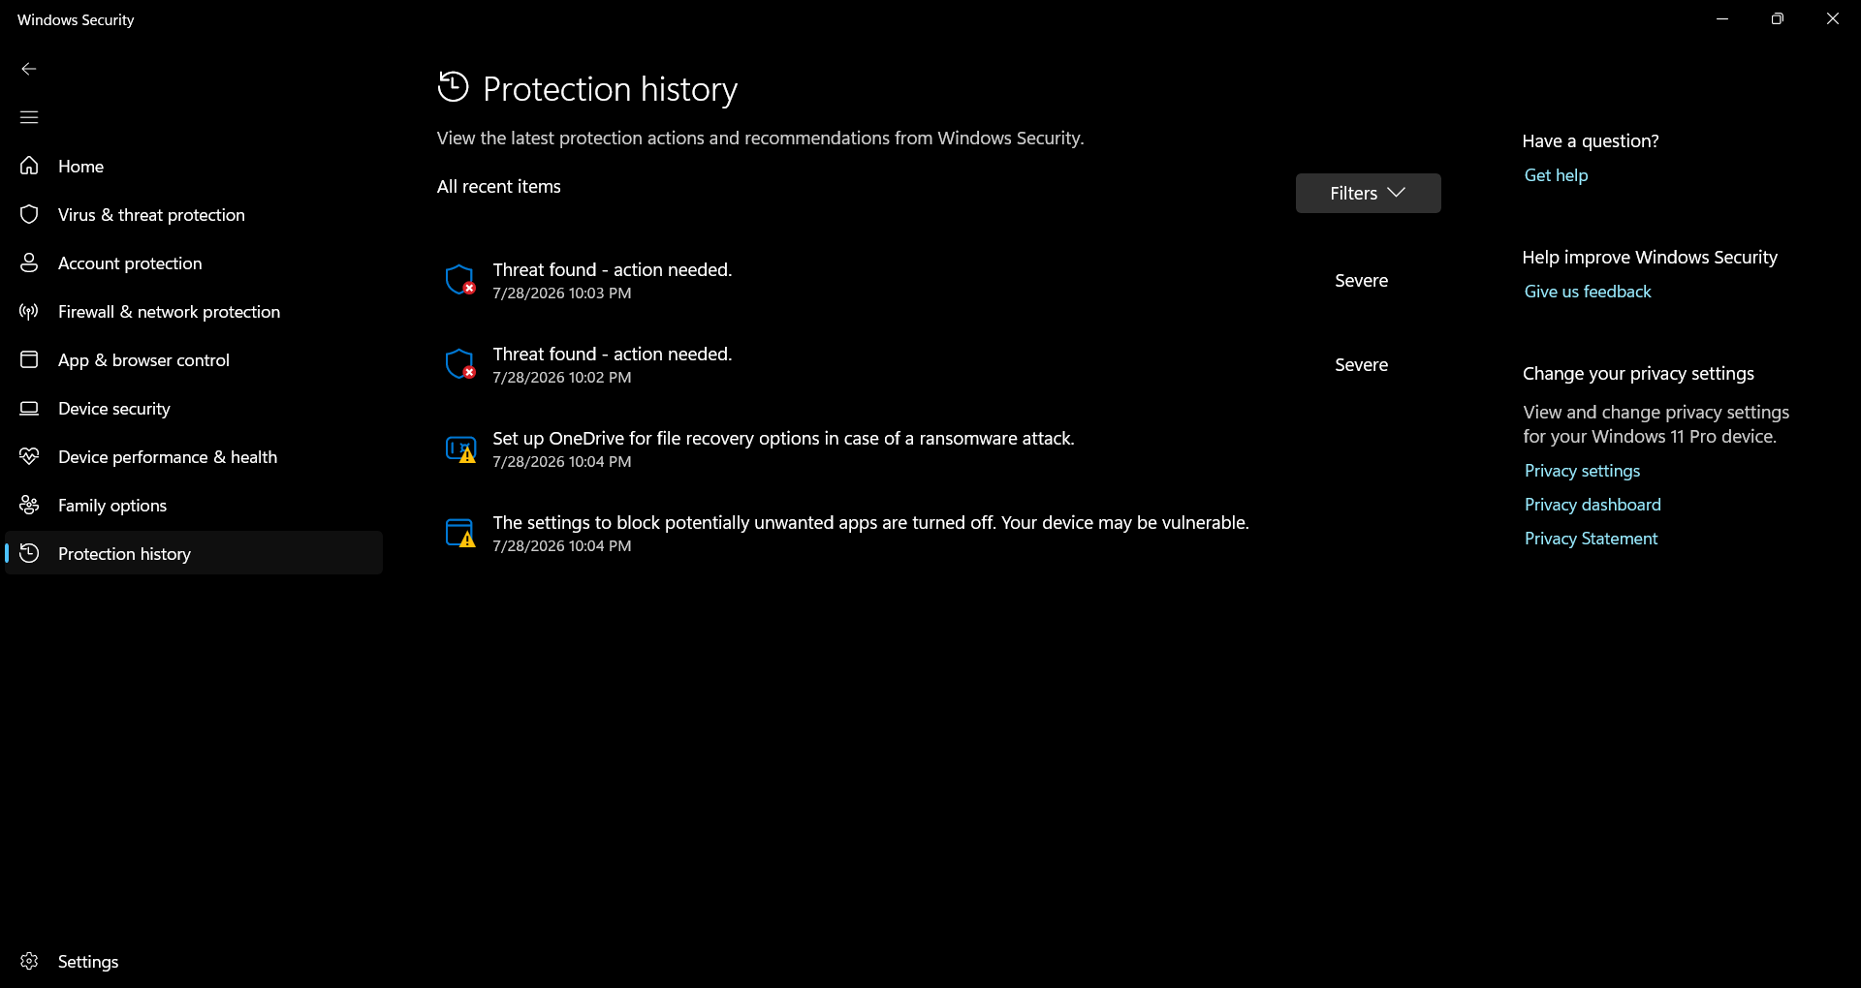
Task: Restore down the Windows Security window
Action: click(x=1777, y=18)
